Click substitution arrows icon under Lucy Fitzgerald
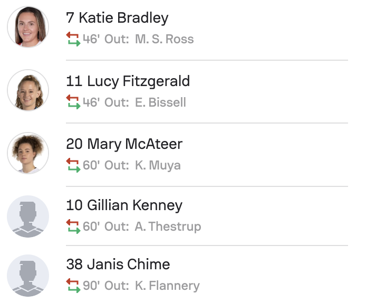The image size is (366, 302). pyautogui.click(x=73, y=102)
